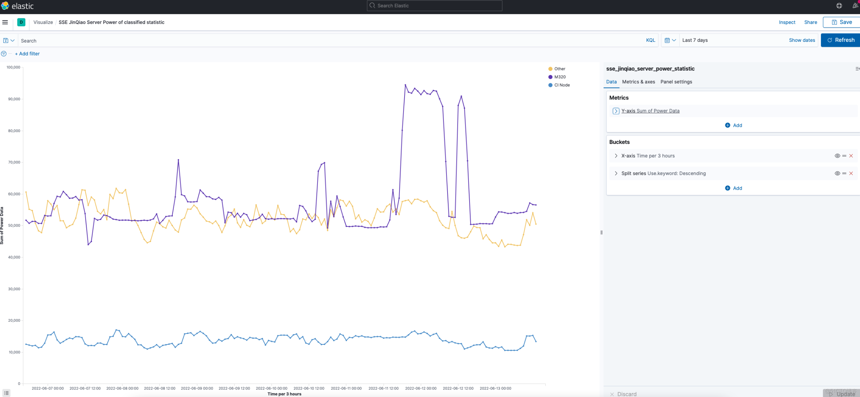This screenshot has height=397, width=860.
Task: Hide the Split series bucket
Action: pyautogui.click(x=837, y=173)
